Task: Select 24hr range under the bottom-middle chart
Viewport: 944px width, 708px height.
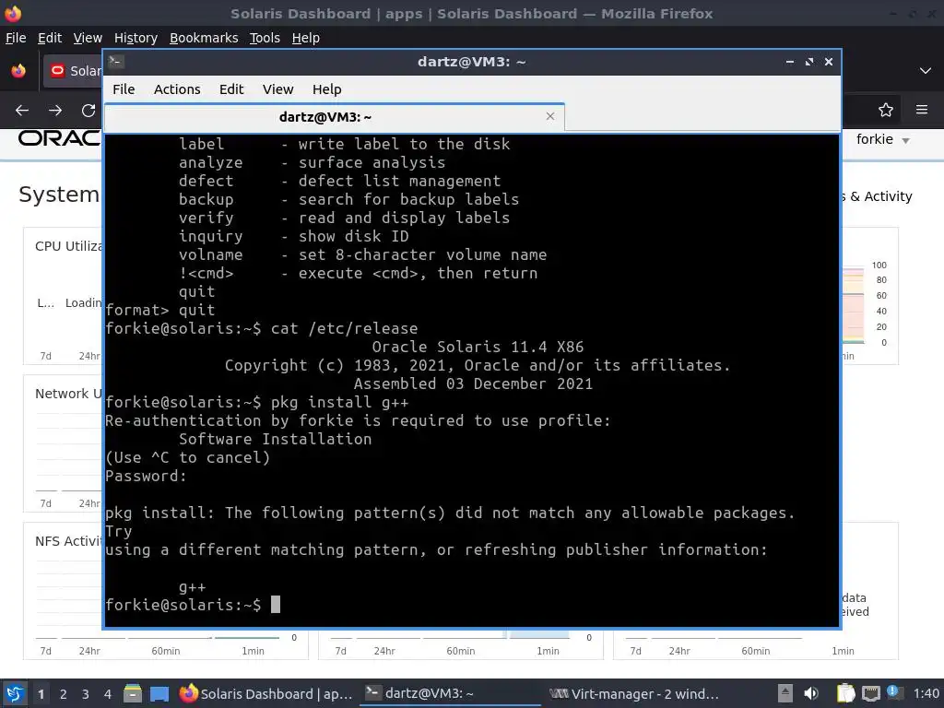Action: click(x=384, y=651)
